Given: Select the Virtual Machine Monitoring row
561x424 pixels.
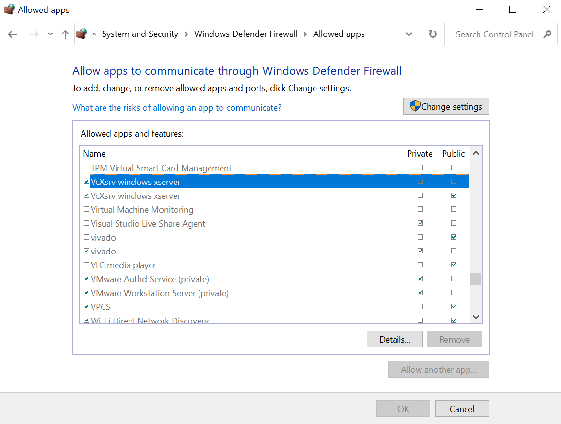Looking at the screenshot, I should click(x=275, y=209).
